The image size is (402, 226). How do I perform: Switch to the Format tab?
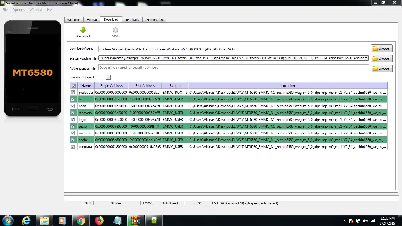92,20
